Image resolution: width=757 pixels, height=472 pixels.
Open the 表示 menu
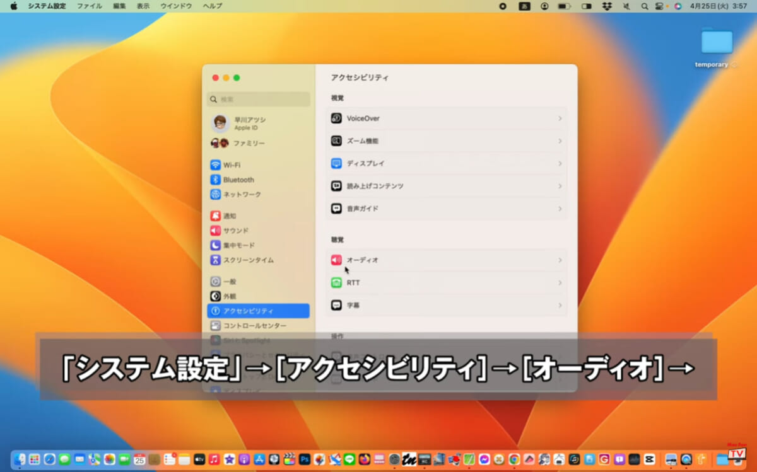[x=143, y=6]
